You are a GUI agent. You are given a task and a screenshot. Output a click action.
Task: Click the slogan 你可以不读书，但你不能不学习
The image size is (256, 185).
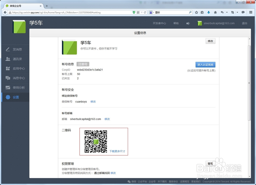click(x=99, y=48)
